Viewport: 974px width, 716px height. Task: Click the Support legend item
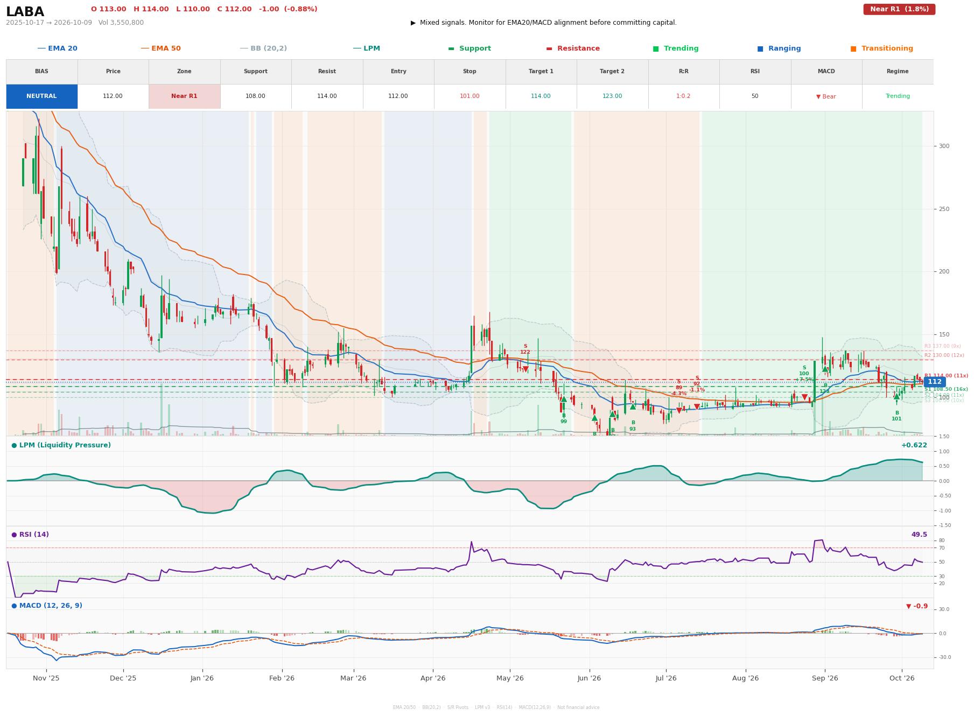470,48
